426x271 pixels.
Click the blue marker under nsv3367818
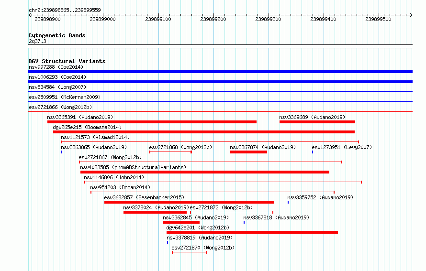(244, 222)
